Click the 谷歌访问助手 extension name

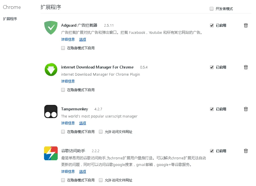(73, 151)
